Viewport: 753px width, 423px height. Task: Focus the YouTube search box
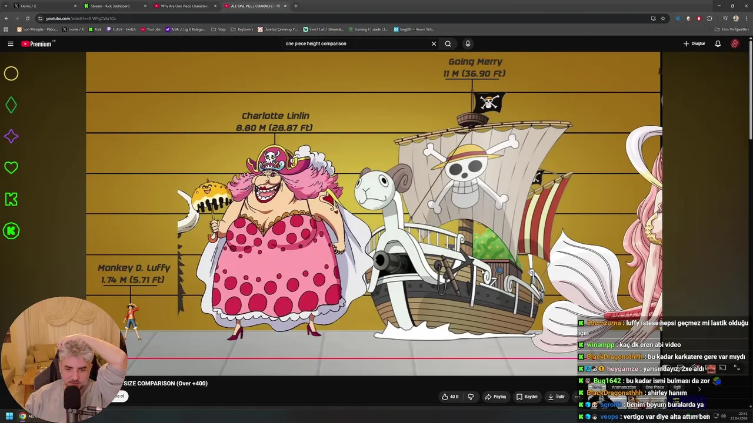click(x=356, y=43)
